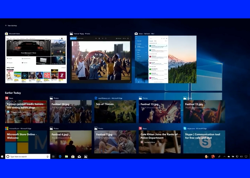Open the Microsoft Store window thumbnail
250x178 pixels.
point(36,59)
